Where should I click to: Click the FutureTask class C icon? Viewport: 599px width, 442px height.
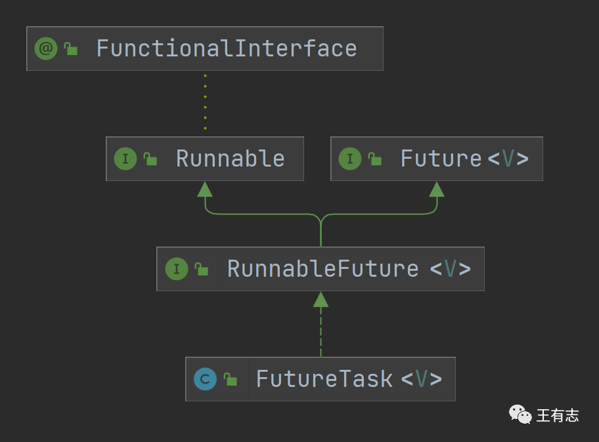[205, 379]
